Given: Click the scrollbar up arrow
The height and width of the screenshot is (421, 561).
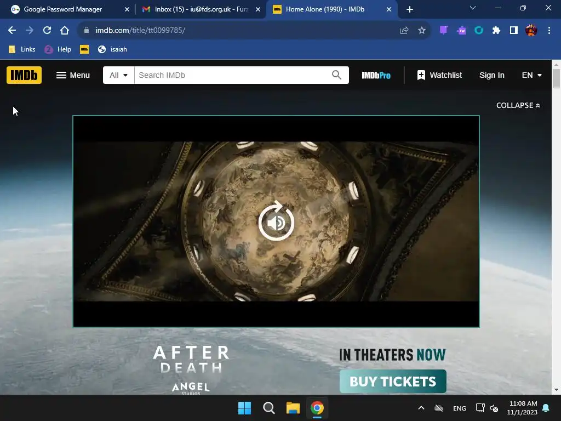Looking at the screenshot, I should pyautogui.click(x=557, y=65).
